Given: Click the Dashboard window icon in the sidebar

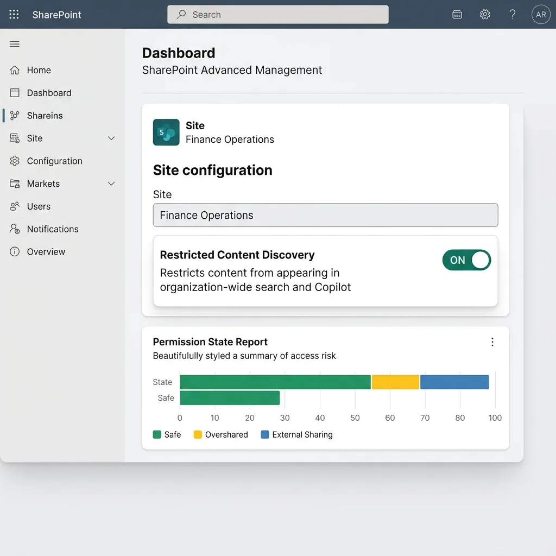Looking at the screenshot, I should click(x=15, y=93).
